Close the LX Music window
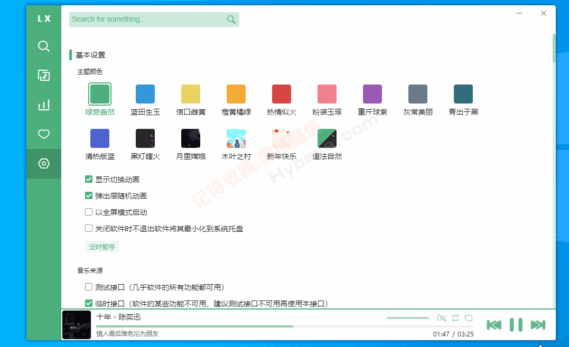Viewport: 569px width, 347px height. point(543,13)
